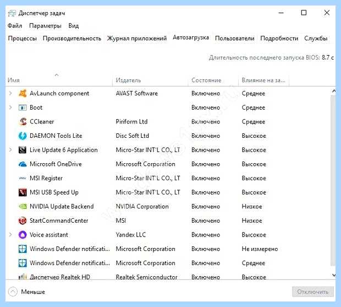The image size is (341, 307).
Task: Click the NVIDIA Corporation publisher cell
Action: click(142, 206)
